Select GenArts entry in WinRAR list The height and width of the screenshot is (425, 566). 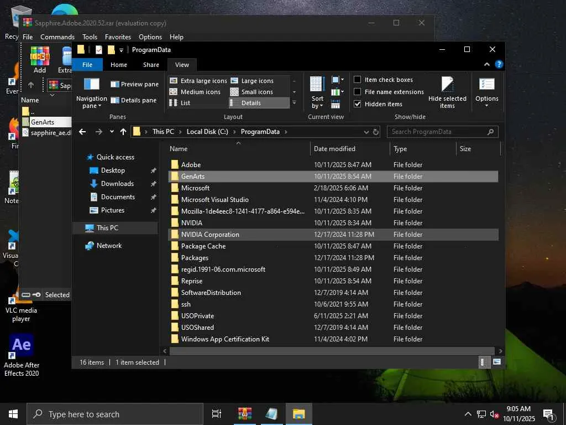(x=46, y=122)
